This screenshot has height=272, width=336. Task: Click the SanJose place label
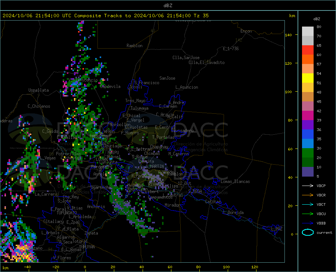tap(167, 78)
